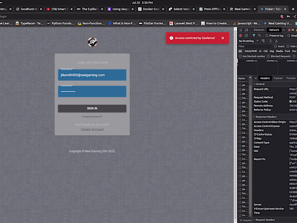Dismiss the Geofence error alert
This screenshot has width=297, height=223.
[223, 38]
